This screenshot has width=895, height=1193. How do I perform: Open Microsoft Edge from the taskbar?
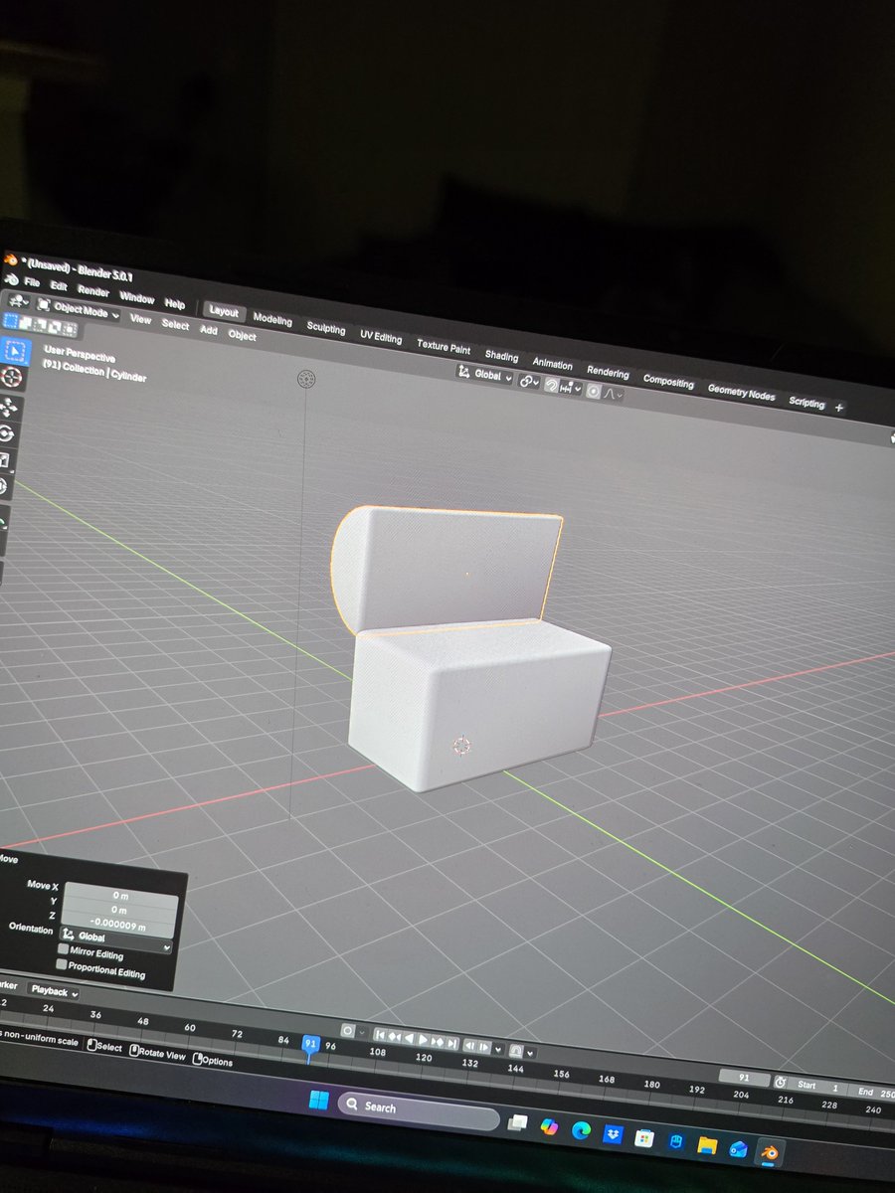582,1130
